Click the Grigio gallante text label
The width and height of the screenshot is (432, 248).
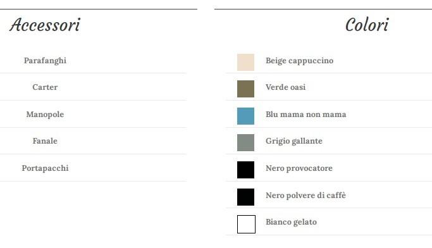[x=294, y=141]
